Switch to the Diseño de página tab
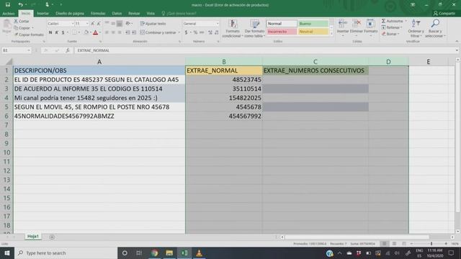 click(x=70, y=14)
